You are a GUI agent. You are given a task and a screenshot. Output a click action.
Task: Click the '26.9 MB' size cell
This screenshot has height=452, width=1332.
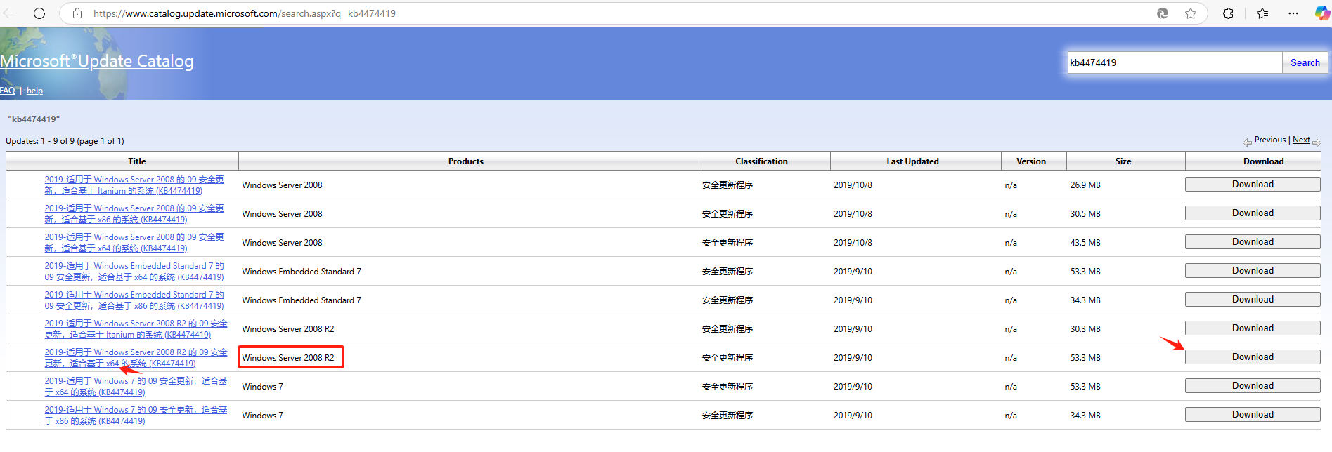[1085, 185]
